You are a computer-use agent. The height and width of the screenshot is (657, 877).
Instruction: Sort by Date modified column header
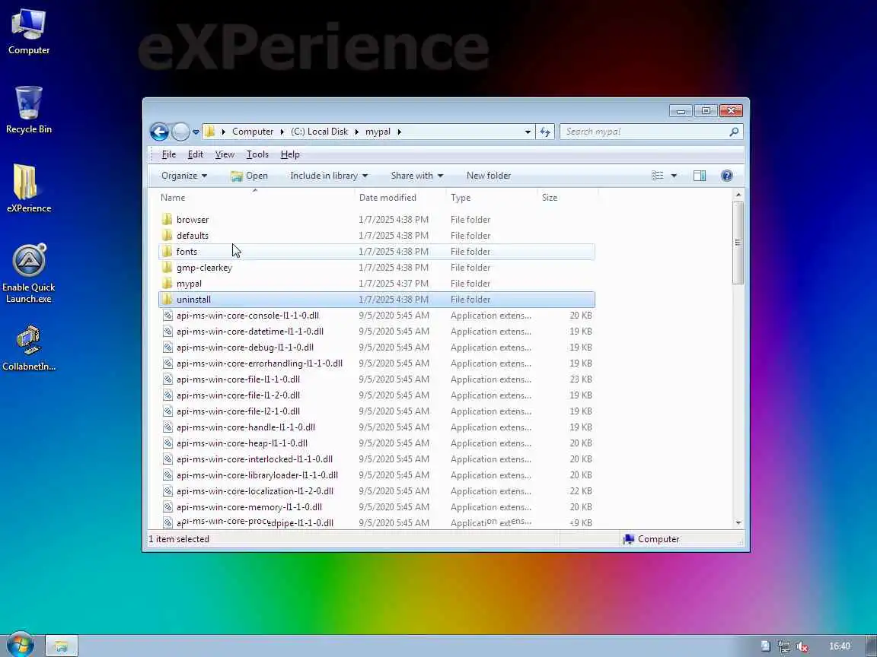[x=400, y=198]
